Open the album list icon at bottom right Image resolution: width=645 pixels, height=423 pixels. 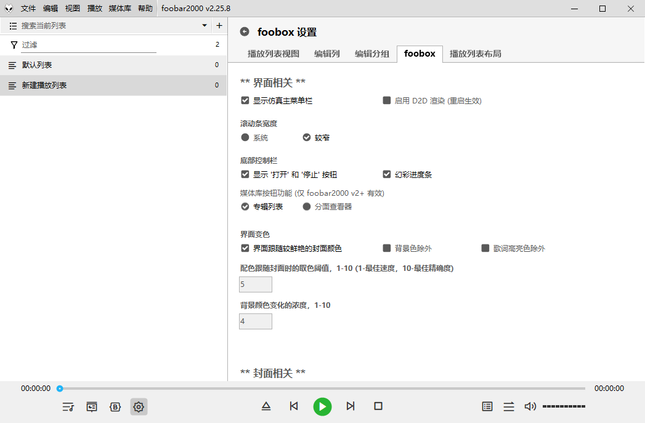487,406
